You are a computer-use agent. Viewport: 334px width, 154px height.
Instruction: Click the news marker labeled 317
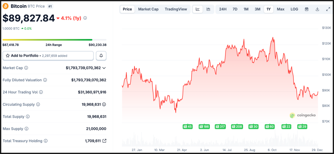coord(220,127)
